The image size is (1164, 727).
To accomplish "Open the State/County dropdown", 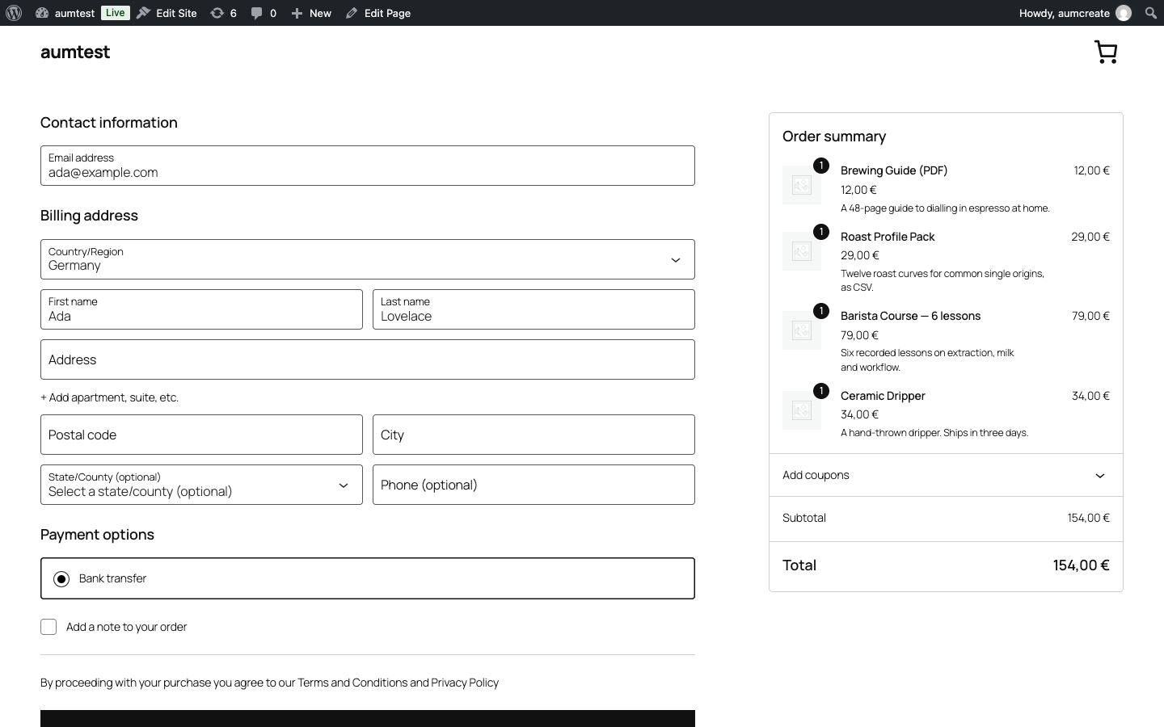I will pos(201,485).
